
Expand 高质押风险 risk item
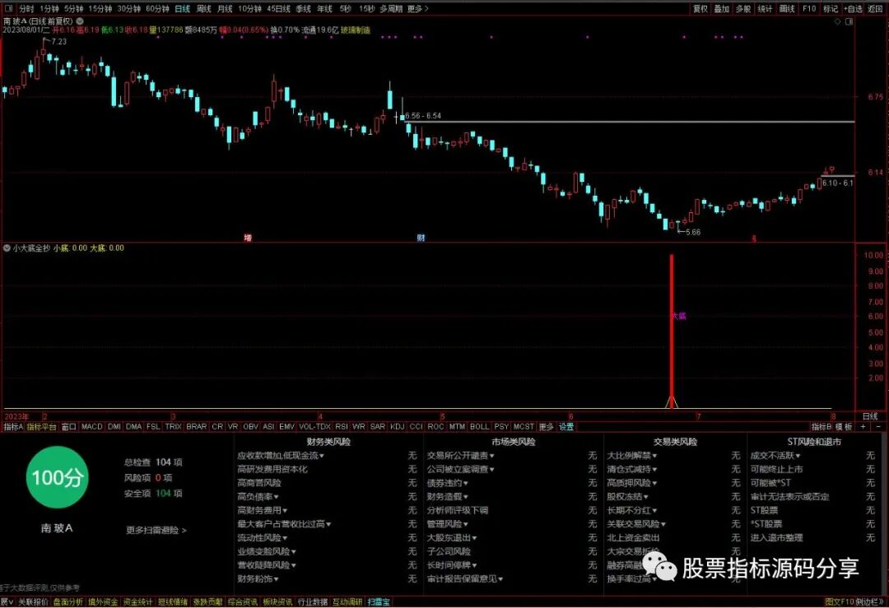coord(631,483)
